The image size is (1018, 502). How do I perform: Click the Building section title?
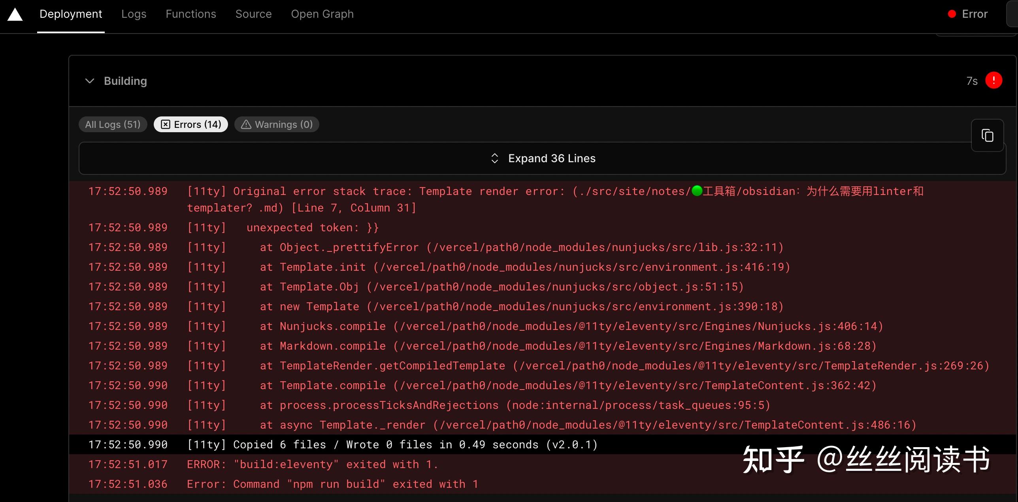point(125,81)
